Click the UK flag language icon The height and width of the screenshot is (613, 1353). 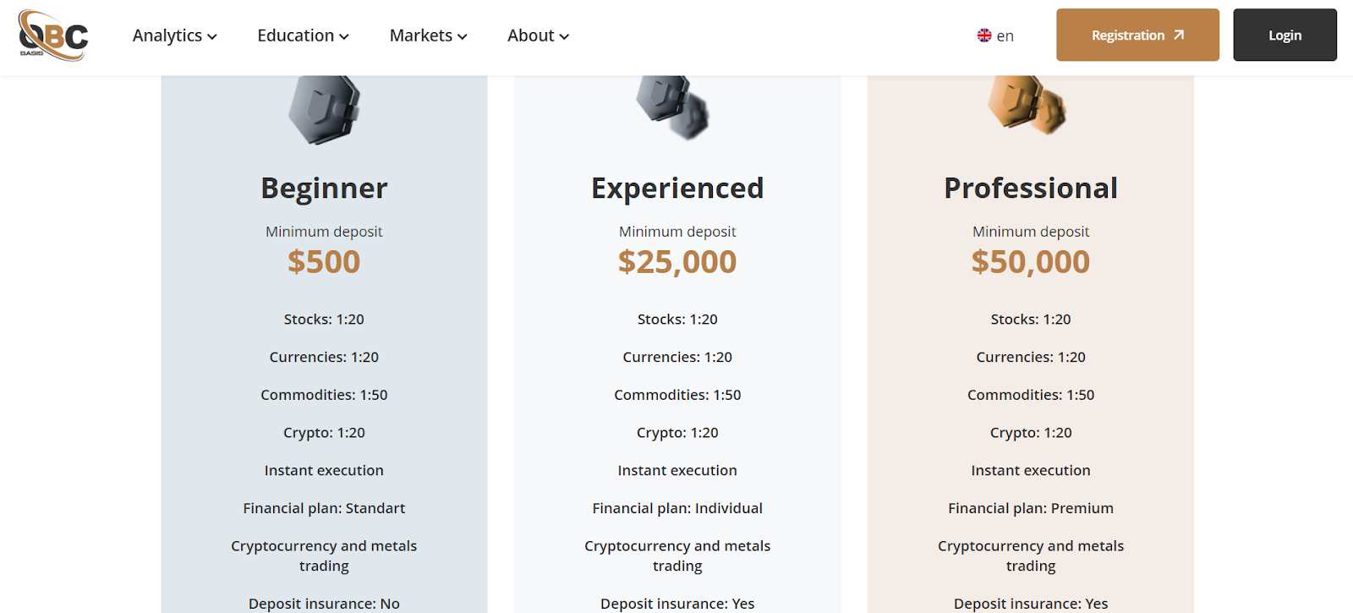point(984,36)
